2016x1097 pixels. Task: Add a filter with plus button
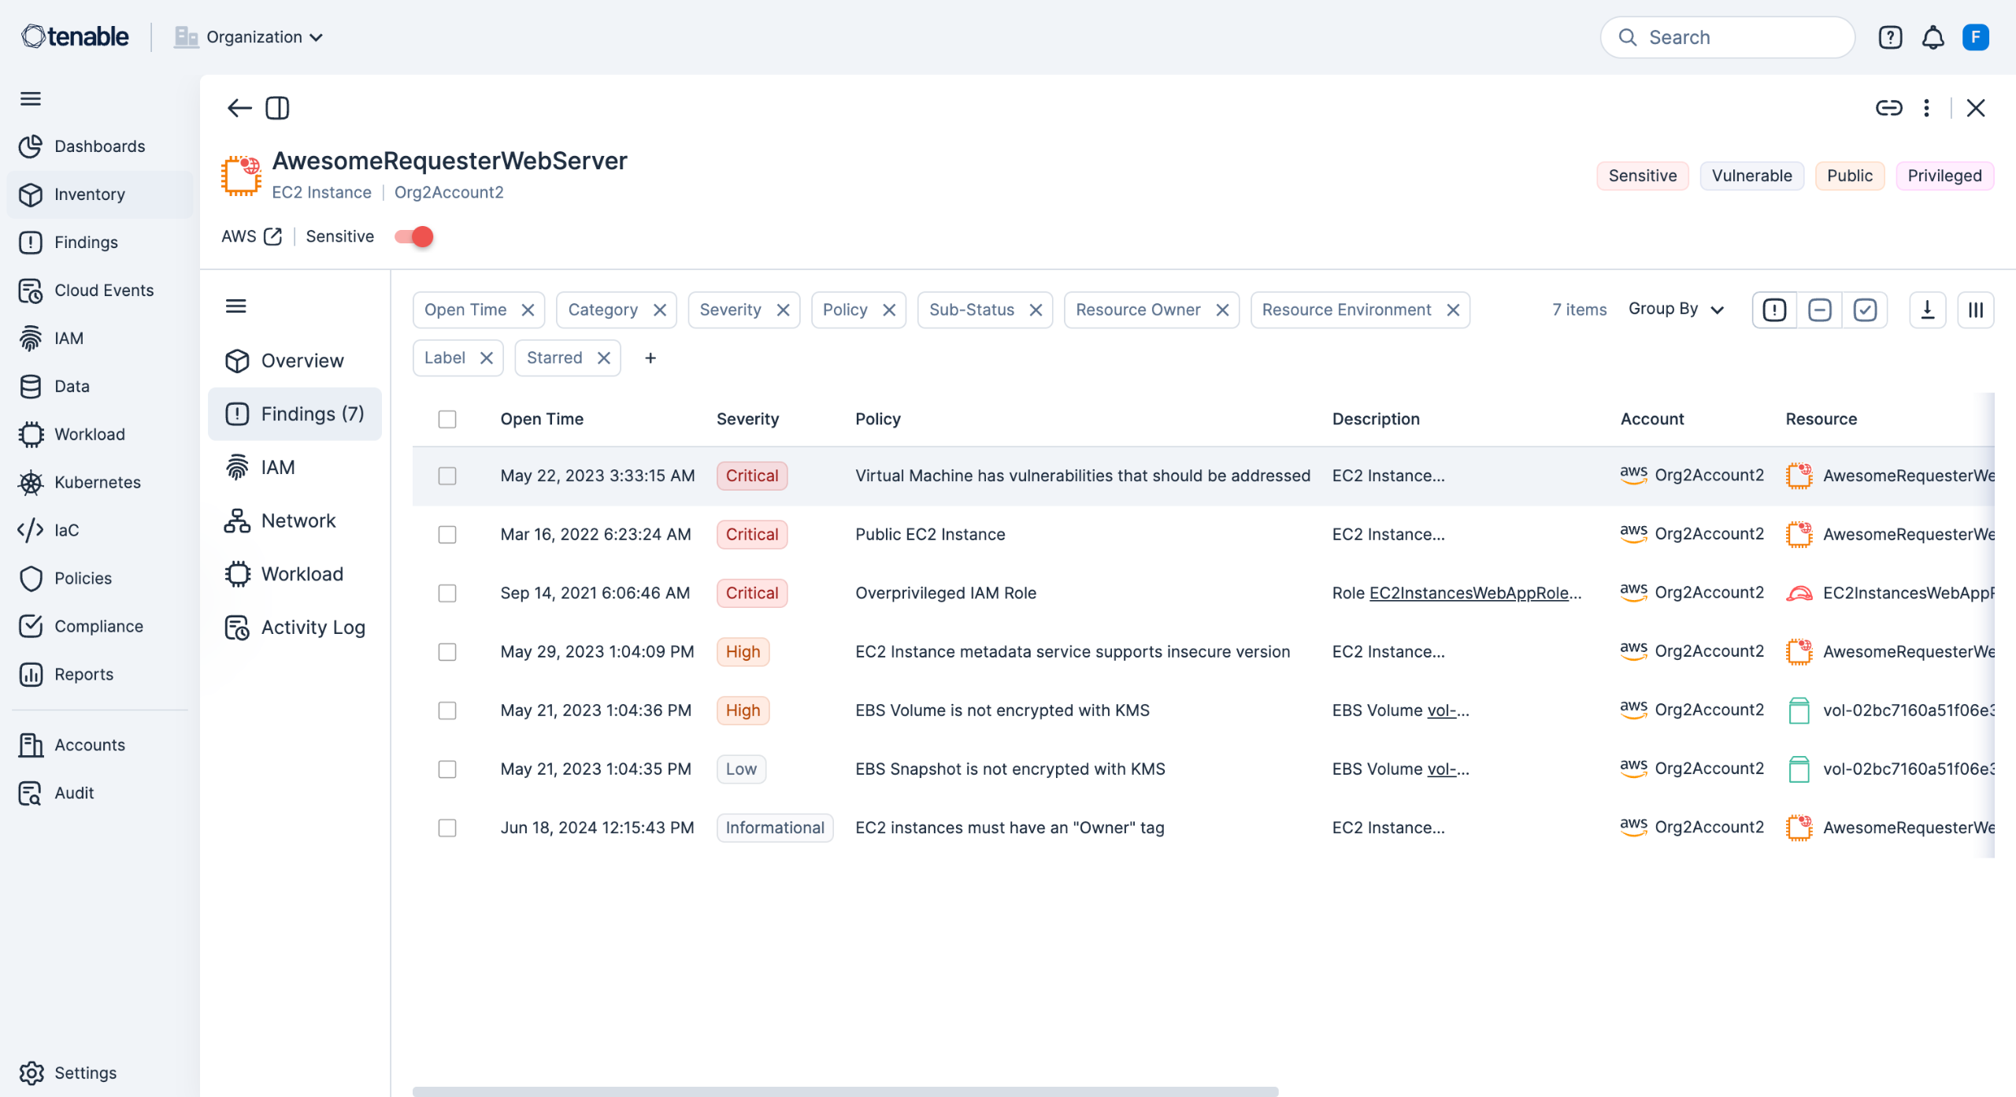click(650, 358)
